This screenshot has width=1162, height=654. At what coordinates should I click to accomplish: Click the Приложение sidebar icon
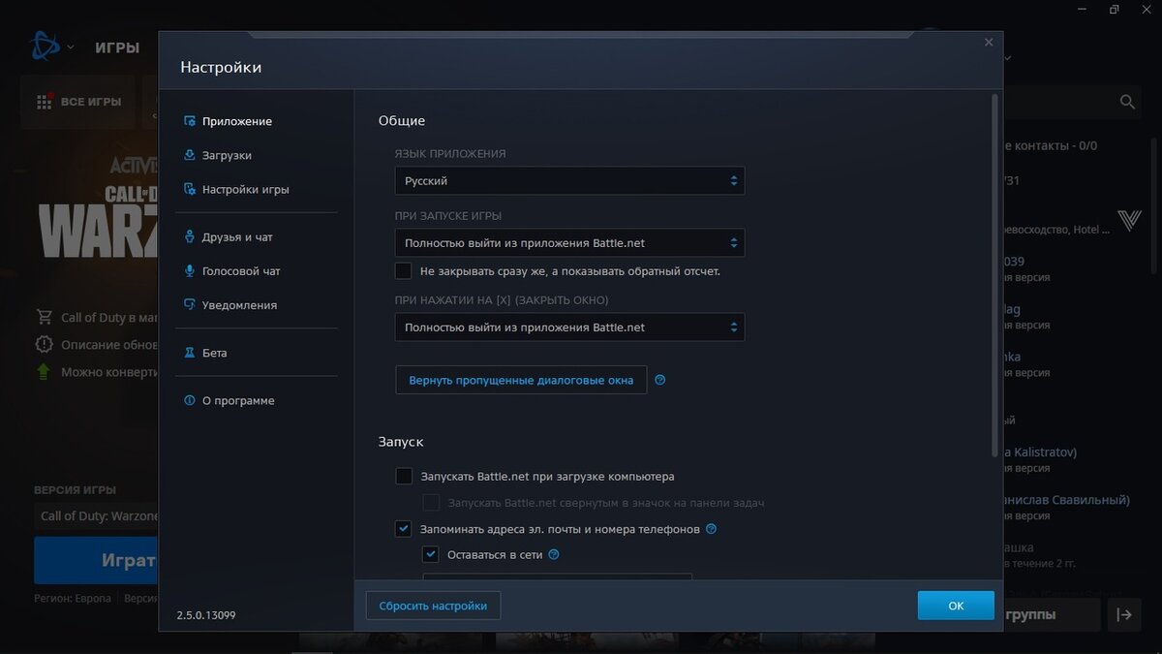[190, 121]
